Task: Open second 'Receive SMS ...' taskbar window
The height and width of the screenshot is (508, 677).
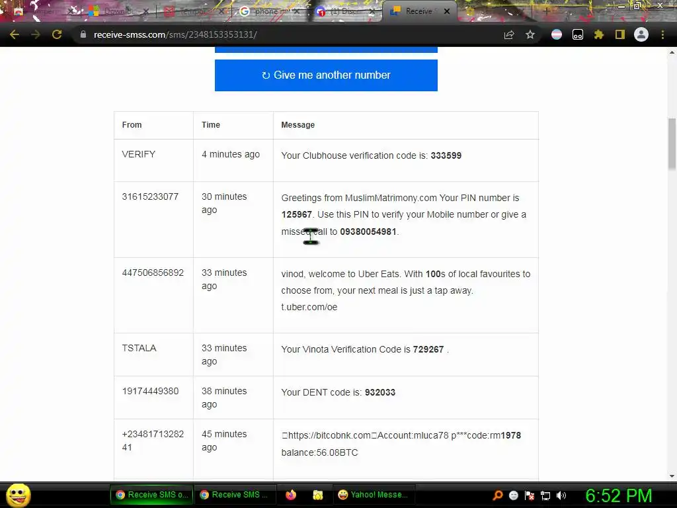Action: [235, 495]
